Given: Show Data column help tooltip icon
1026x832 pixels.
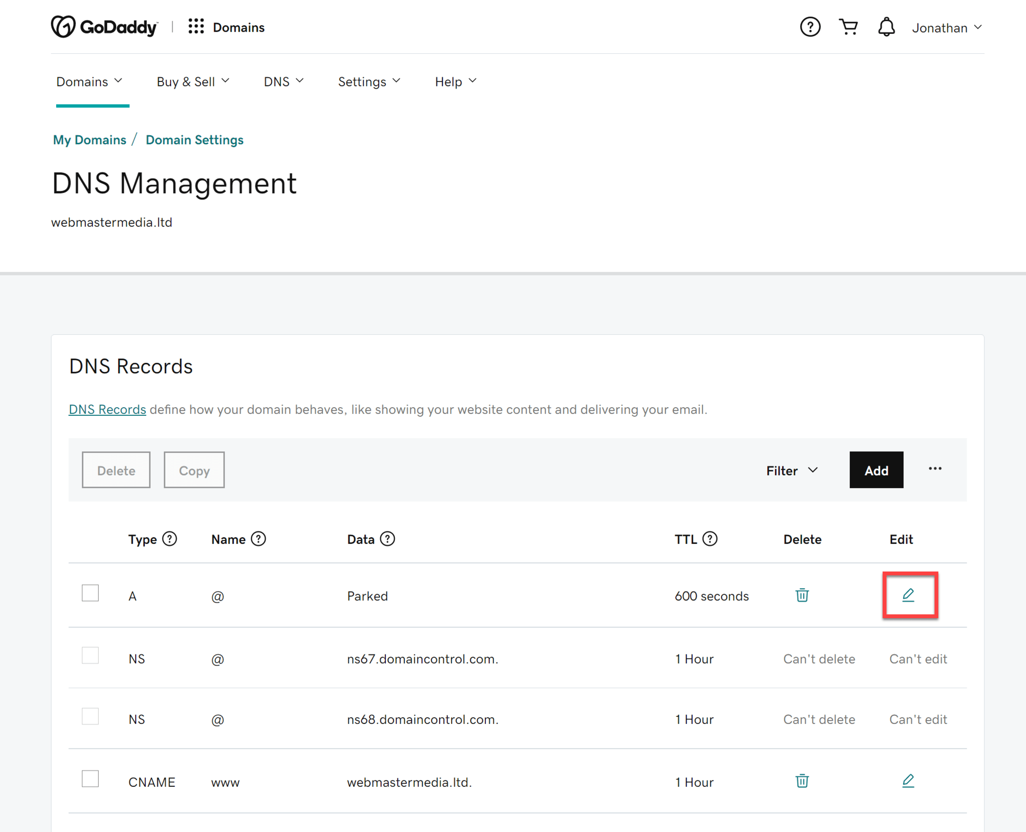Looking at the screenshot, I should (x=387, y=539).
